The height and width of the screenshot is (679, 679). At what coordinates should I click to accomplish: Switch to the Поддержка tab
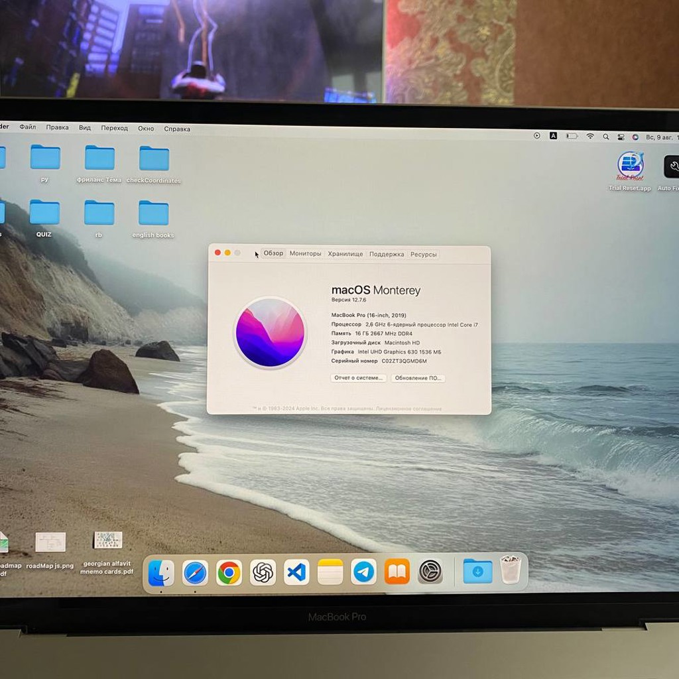[387, 255]
